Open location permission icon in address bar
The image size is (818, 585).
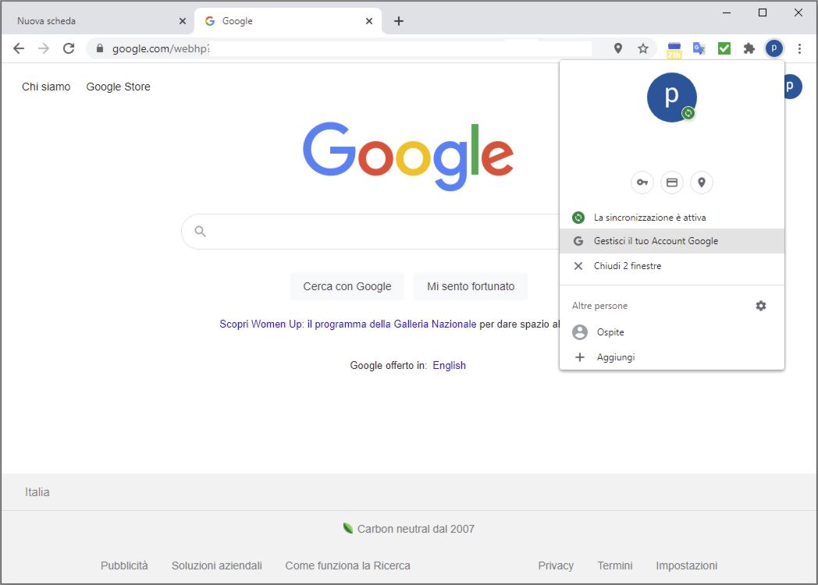618,48
